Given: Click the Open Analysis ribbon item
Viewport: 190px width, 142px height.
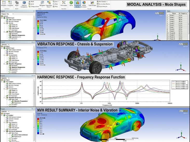Looking at the screenshot, I should tap(102, 6).
